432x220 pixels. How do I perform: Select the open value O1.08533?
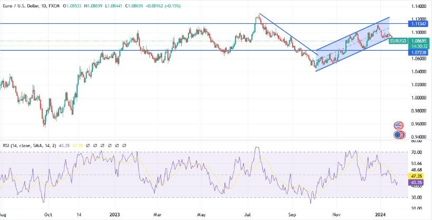click(x=72, y=6)
